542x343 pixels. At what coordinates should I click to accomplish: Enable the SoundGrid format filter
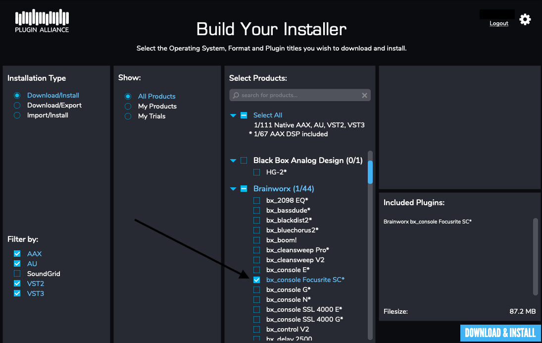(x=17, y=274)
